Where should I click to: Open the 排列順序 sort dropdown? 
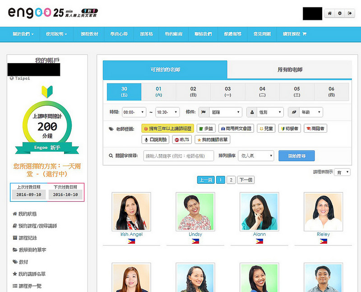pos(255,156)
